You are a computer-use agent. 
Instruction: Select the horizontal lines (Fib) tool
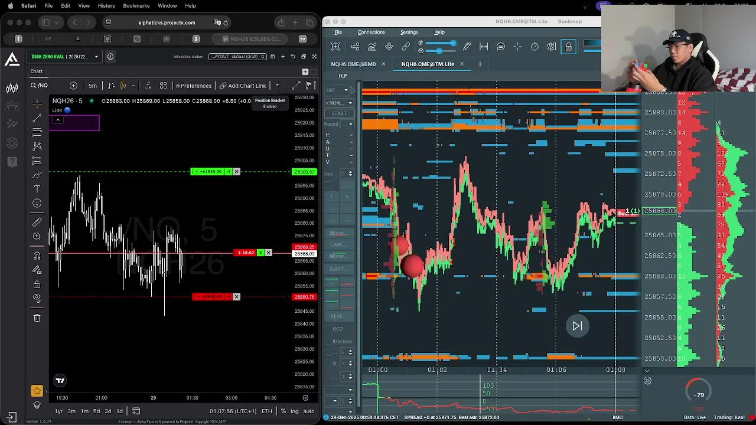coord(37,132)
